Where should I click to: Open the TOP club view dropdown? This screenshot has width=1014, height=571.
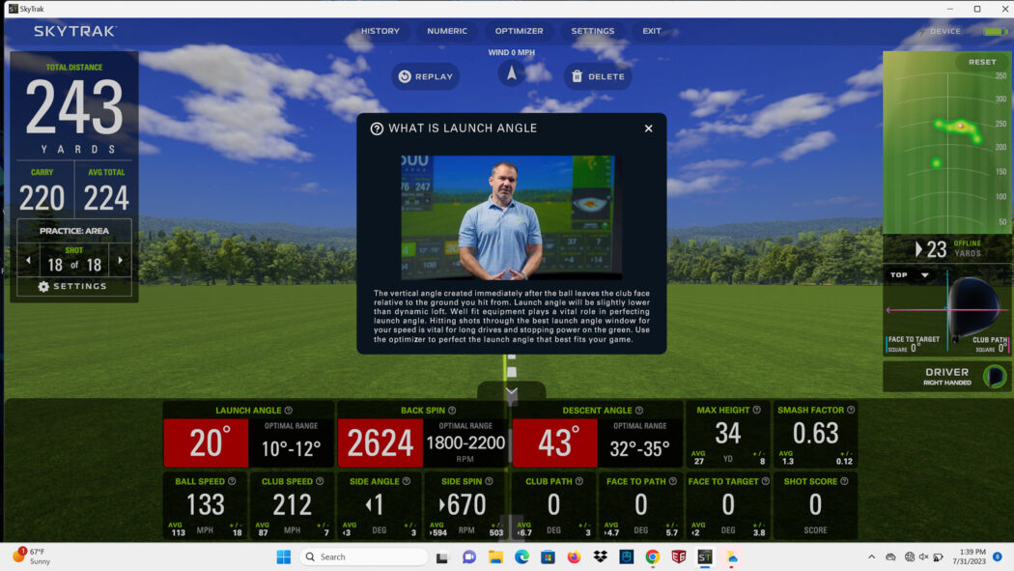(910, 274)
